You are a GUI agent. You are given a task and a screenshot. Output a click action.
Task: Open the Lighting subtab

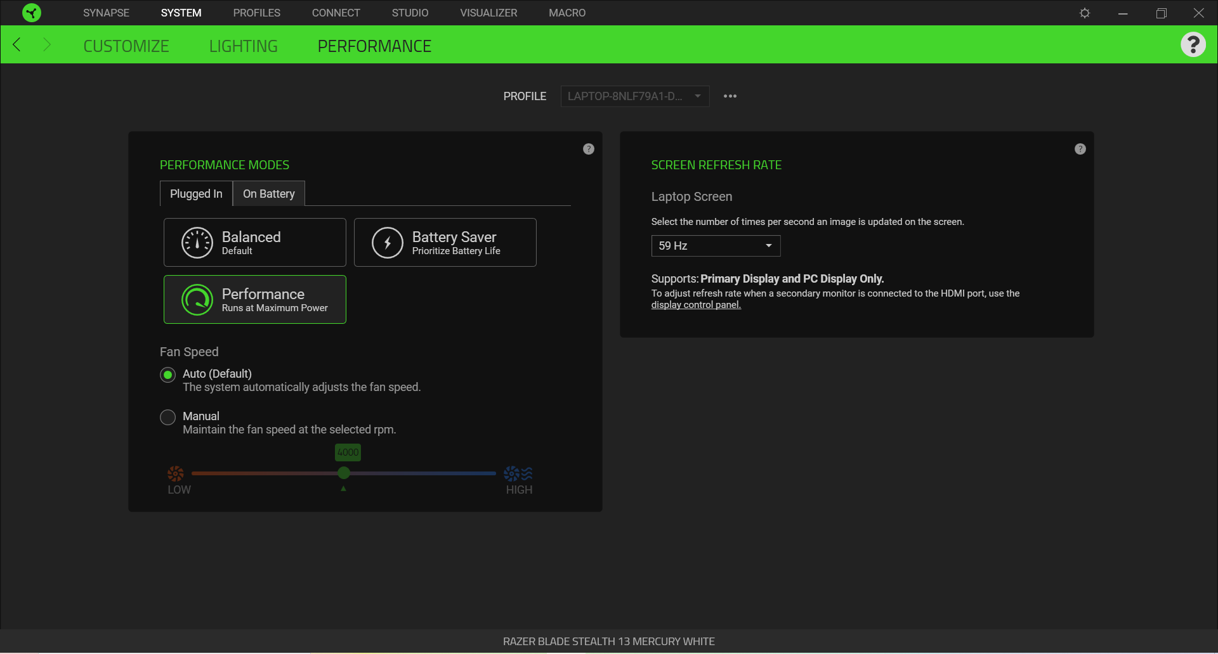tap(244, 46)
